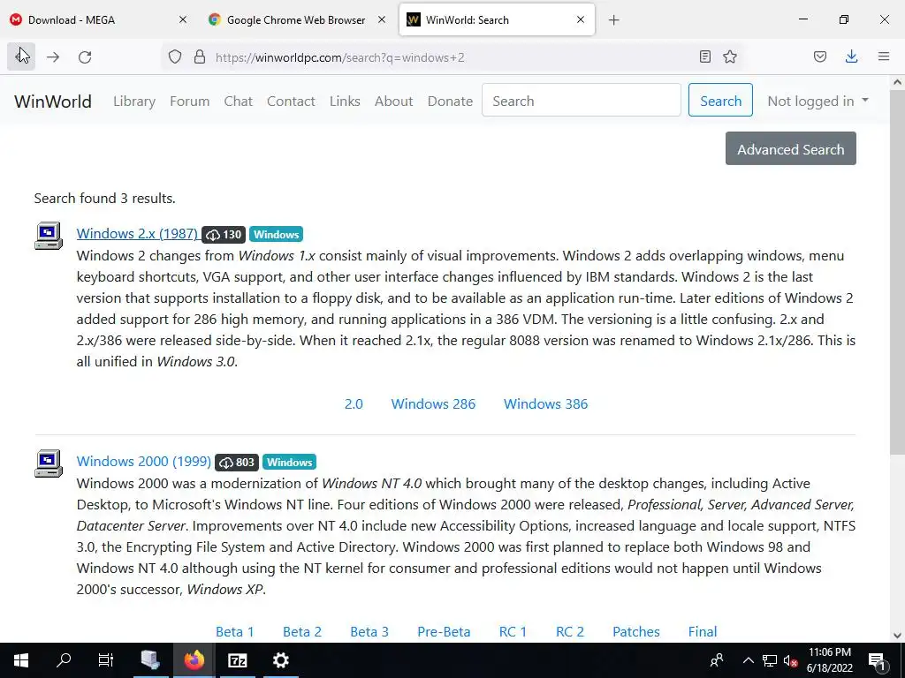The width and height of the screenshot is (905, 678).
Task: Click the address bar URL
Action: [340, 57]
